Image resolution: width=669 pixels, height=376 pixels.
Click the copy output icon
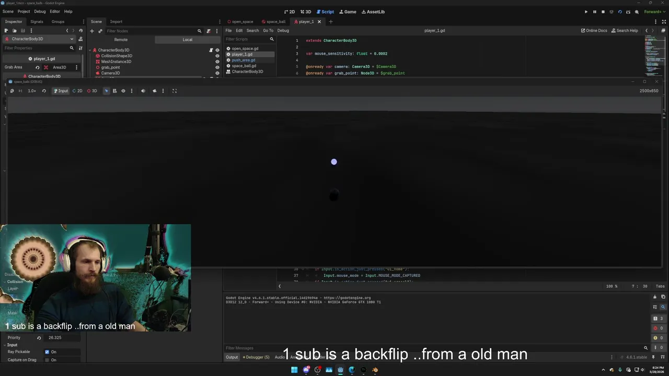tap(663, 297)
